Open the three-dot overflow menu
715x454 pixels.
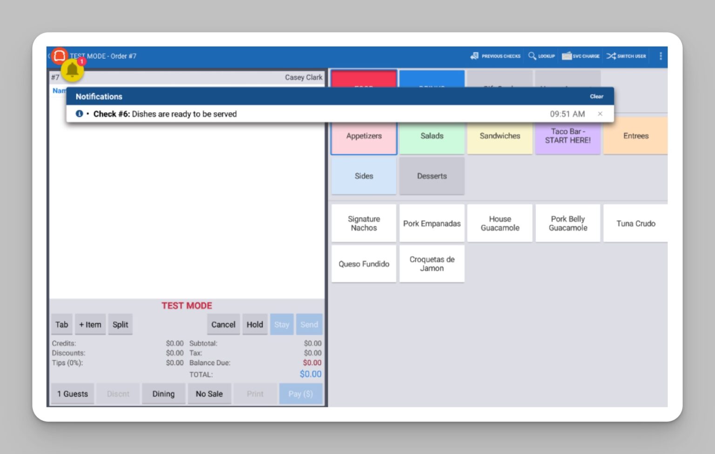(661, 56)
